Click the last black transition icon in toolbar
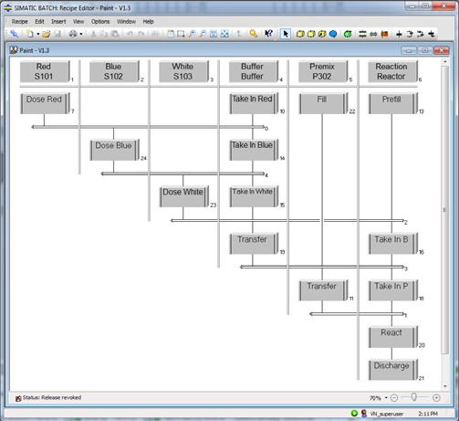This screenshot has height=421, width=459. (x=432, y=34)
